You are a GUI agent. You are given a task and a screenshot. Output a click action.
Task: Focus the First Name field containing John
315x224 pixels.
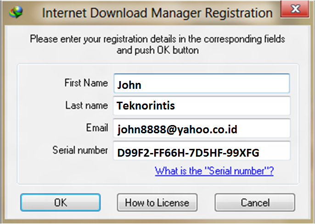click(202, 83)
